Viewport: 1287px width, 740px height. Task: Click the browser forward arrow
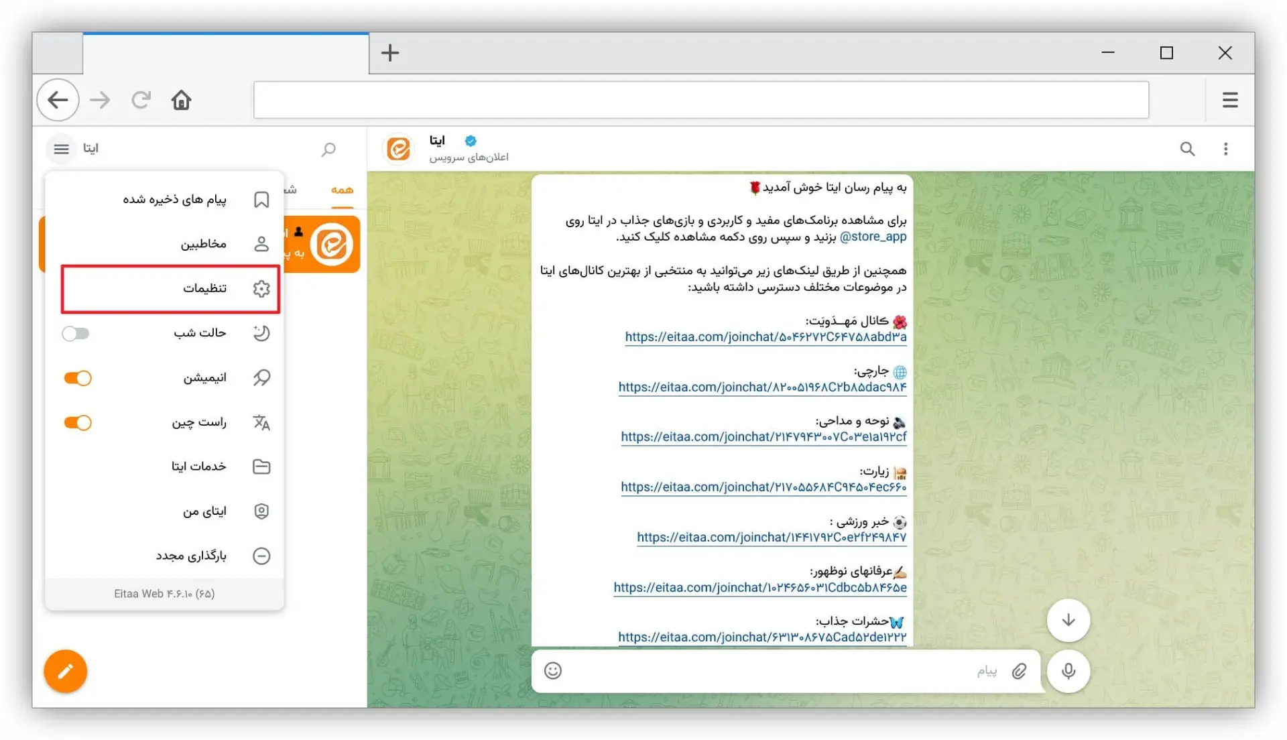tap(100, 101)
